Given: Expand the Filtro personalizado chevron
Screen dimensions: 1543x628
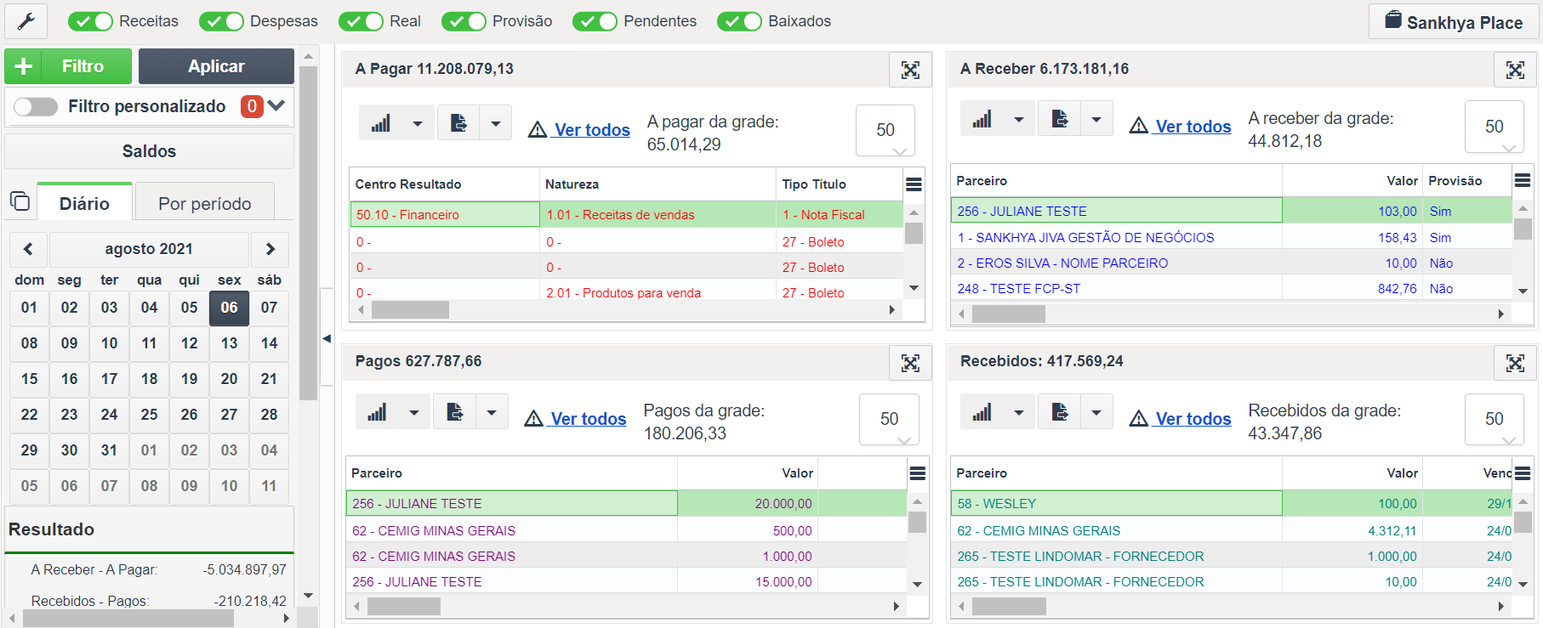Looking at the screenshot, I should (276, 105).
